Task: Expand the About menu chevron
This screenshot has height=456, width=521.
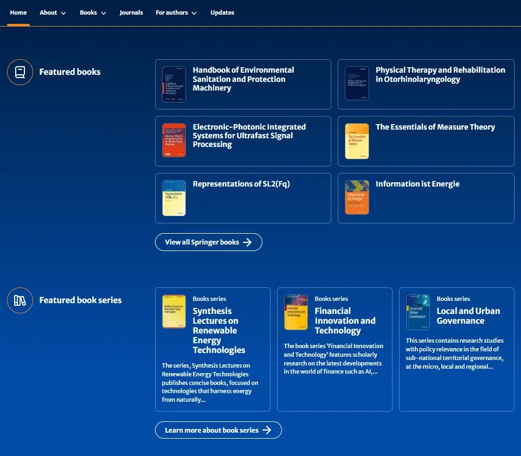Action: (63, 13)
